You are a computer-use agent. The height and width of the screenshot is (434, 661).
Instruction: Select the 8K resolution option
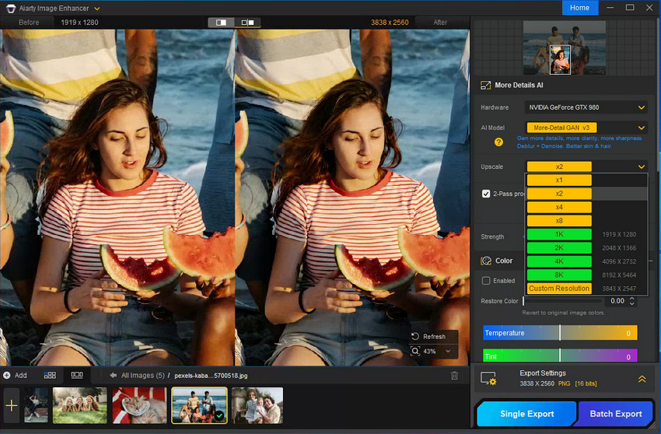(559, 275)
